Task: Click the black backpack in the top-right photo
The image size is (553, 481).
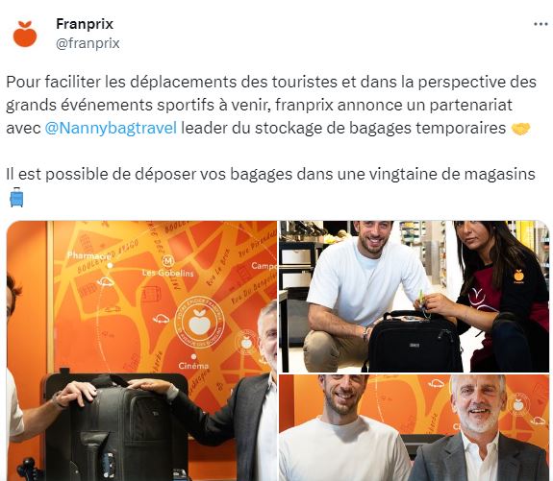Action: click(415, 341)
